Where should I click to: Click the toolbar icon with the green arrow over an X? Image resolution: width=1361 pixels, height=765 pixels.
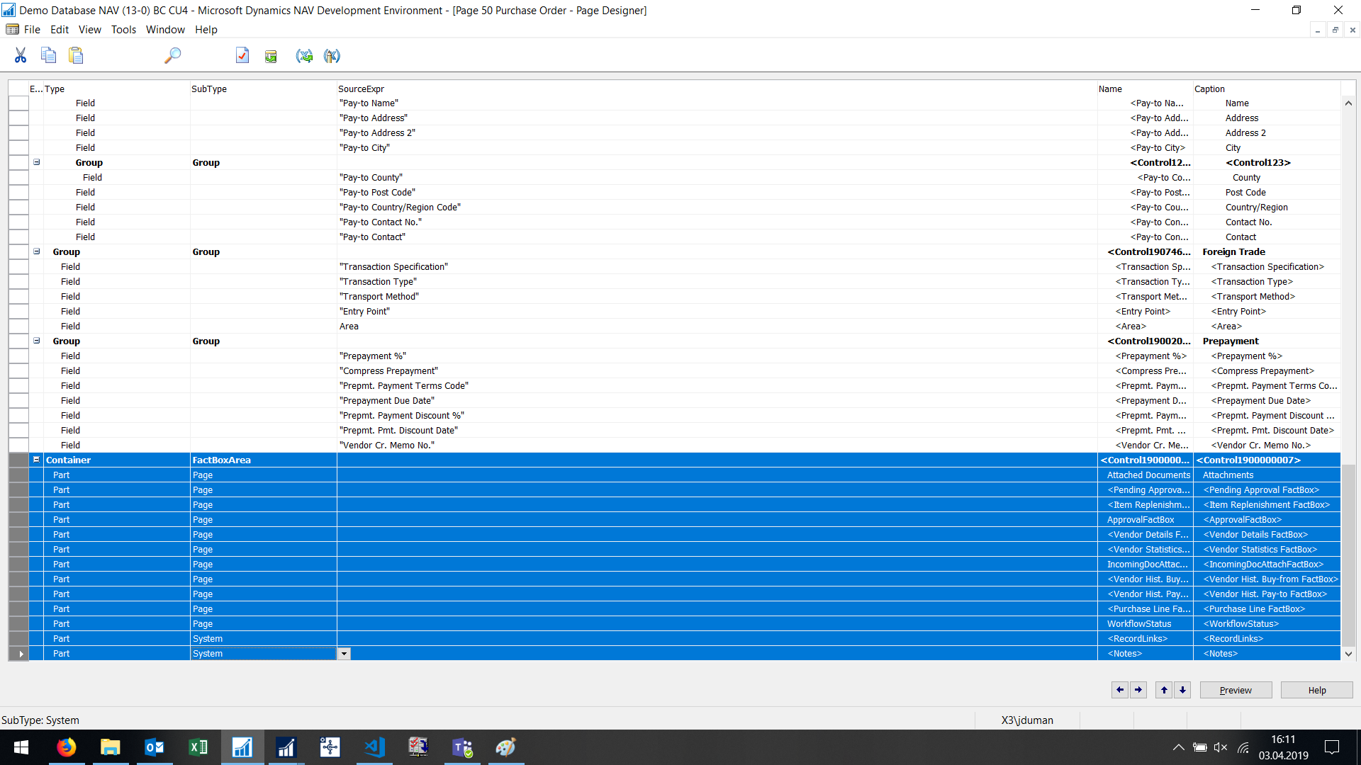coord(304,56)
